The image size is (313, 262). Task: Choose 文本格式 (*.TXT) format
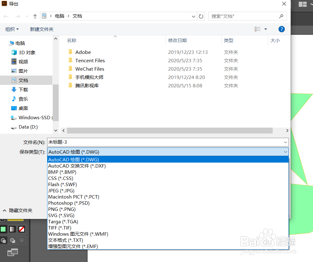click(x=168, y=240)
